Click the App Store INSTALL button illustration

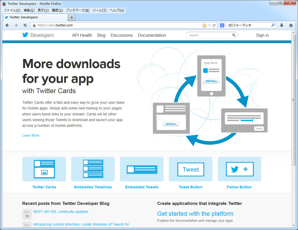(x=211, y=81)
